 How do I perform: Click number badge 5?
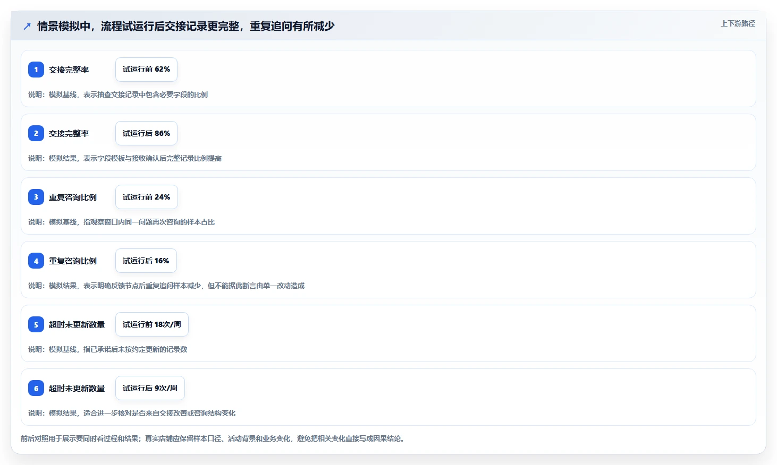click(36, 324)
